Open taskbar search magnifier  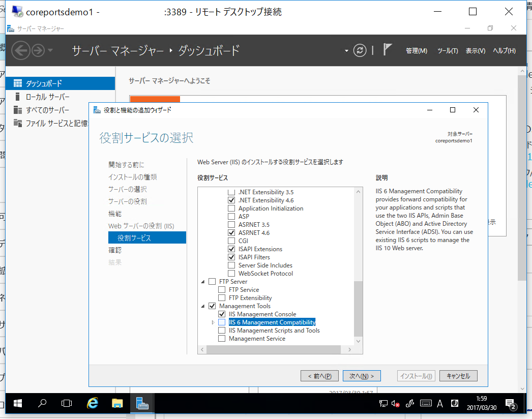(x=42, y=403)
